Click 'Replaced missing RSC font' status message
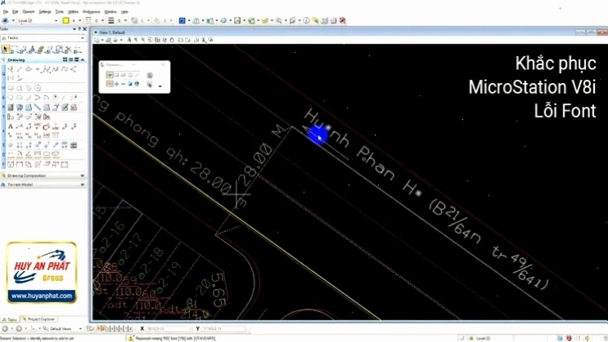 (x=175, y=338)
